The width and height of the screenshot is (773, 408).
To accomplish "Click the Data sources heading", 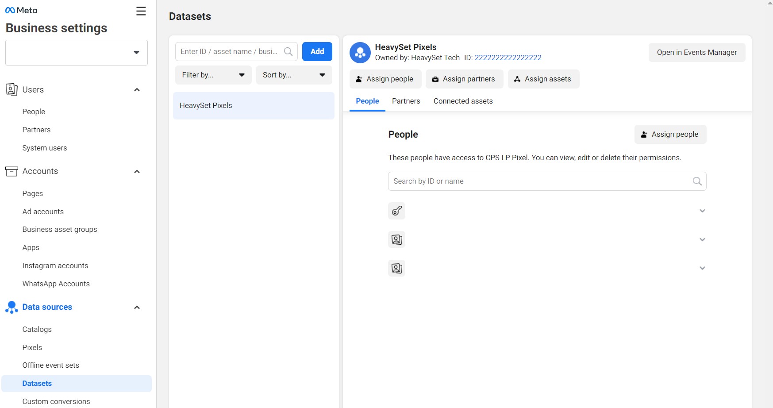I will coord(47,307).
